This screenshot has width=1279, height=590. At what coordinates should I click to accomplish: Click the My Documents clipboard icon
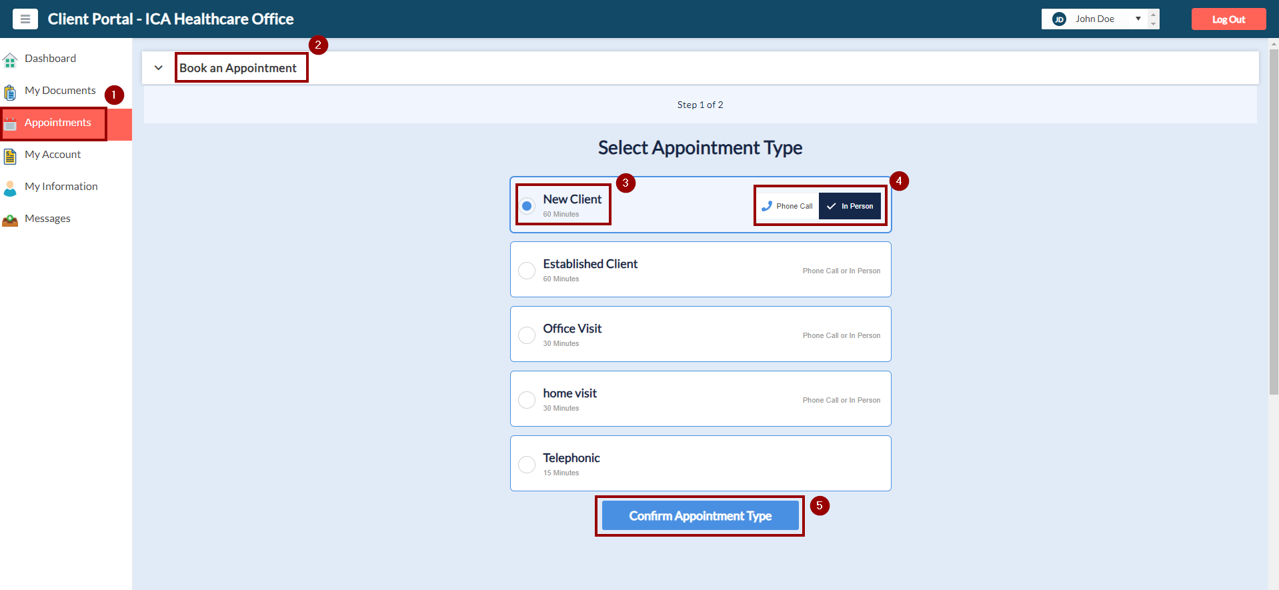point(10,92)
